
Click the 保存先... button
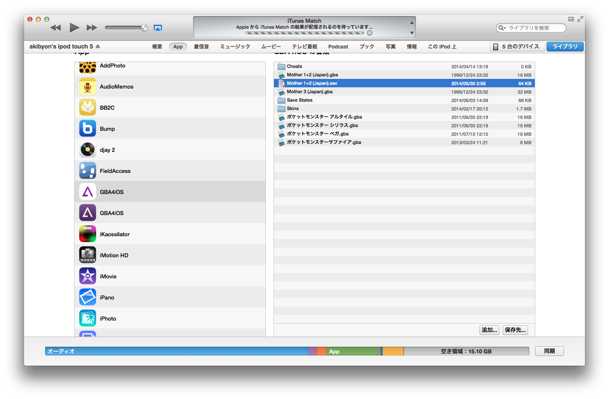(515, 330)
